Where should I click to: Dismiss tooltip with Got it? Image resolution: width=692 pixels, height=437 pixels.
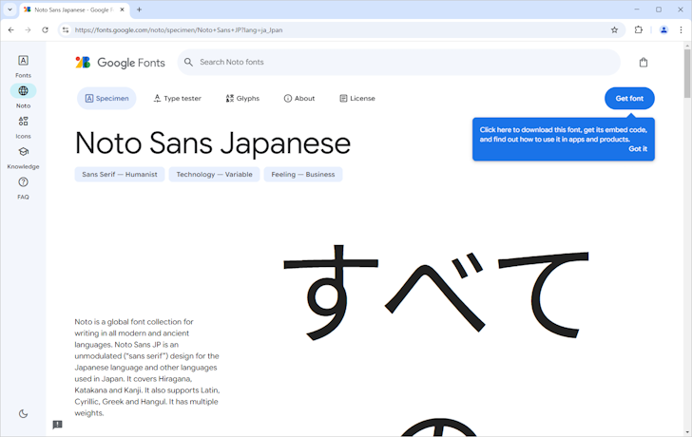638,149
